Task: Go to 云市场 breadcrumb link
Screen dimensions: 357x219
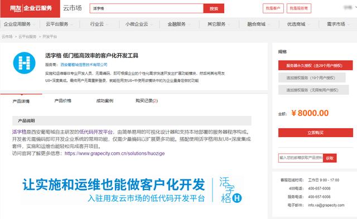Action: point(7,37)
